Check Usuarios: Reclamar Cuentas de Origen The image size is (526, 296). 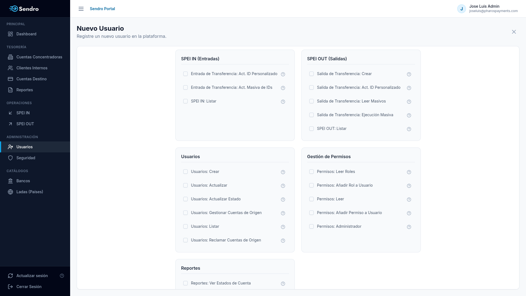(x=185, y=240)
